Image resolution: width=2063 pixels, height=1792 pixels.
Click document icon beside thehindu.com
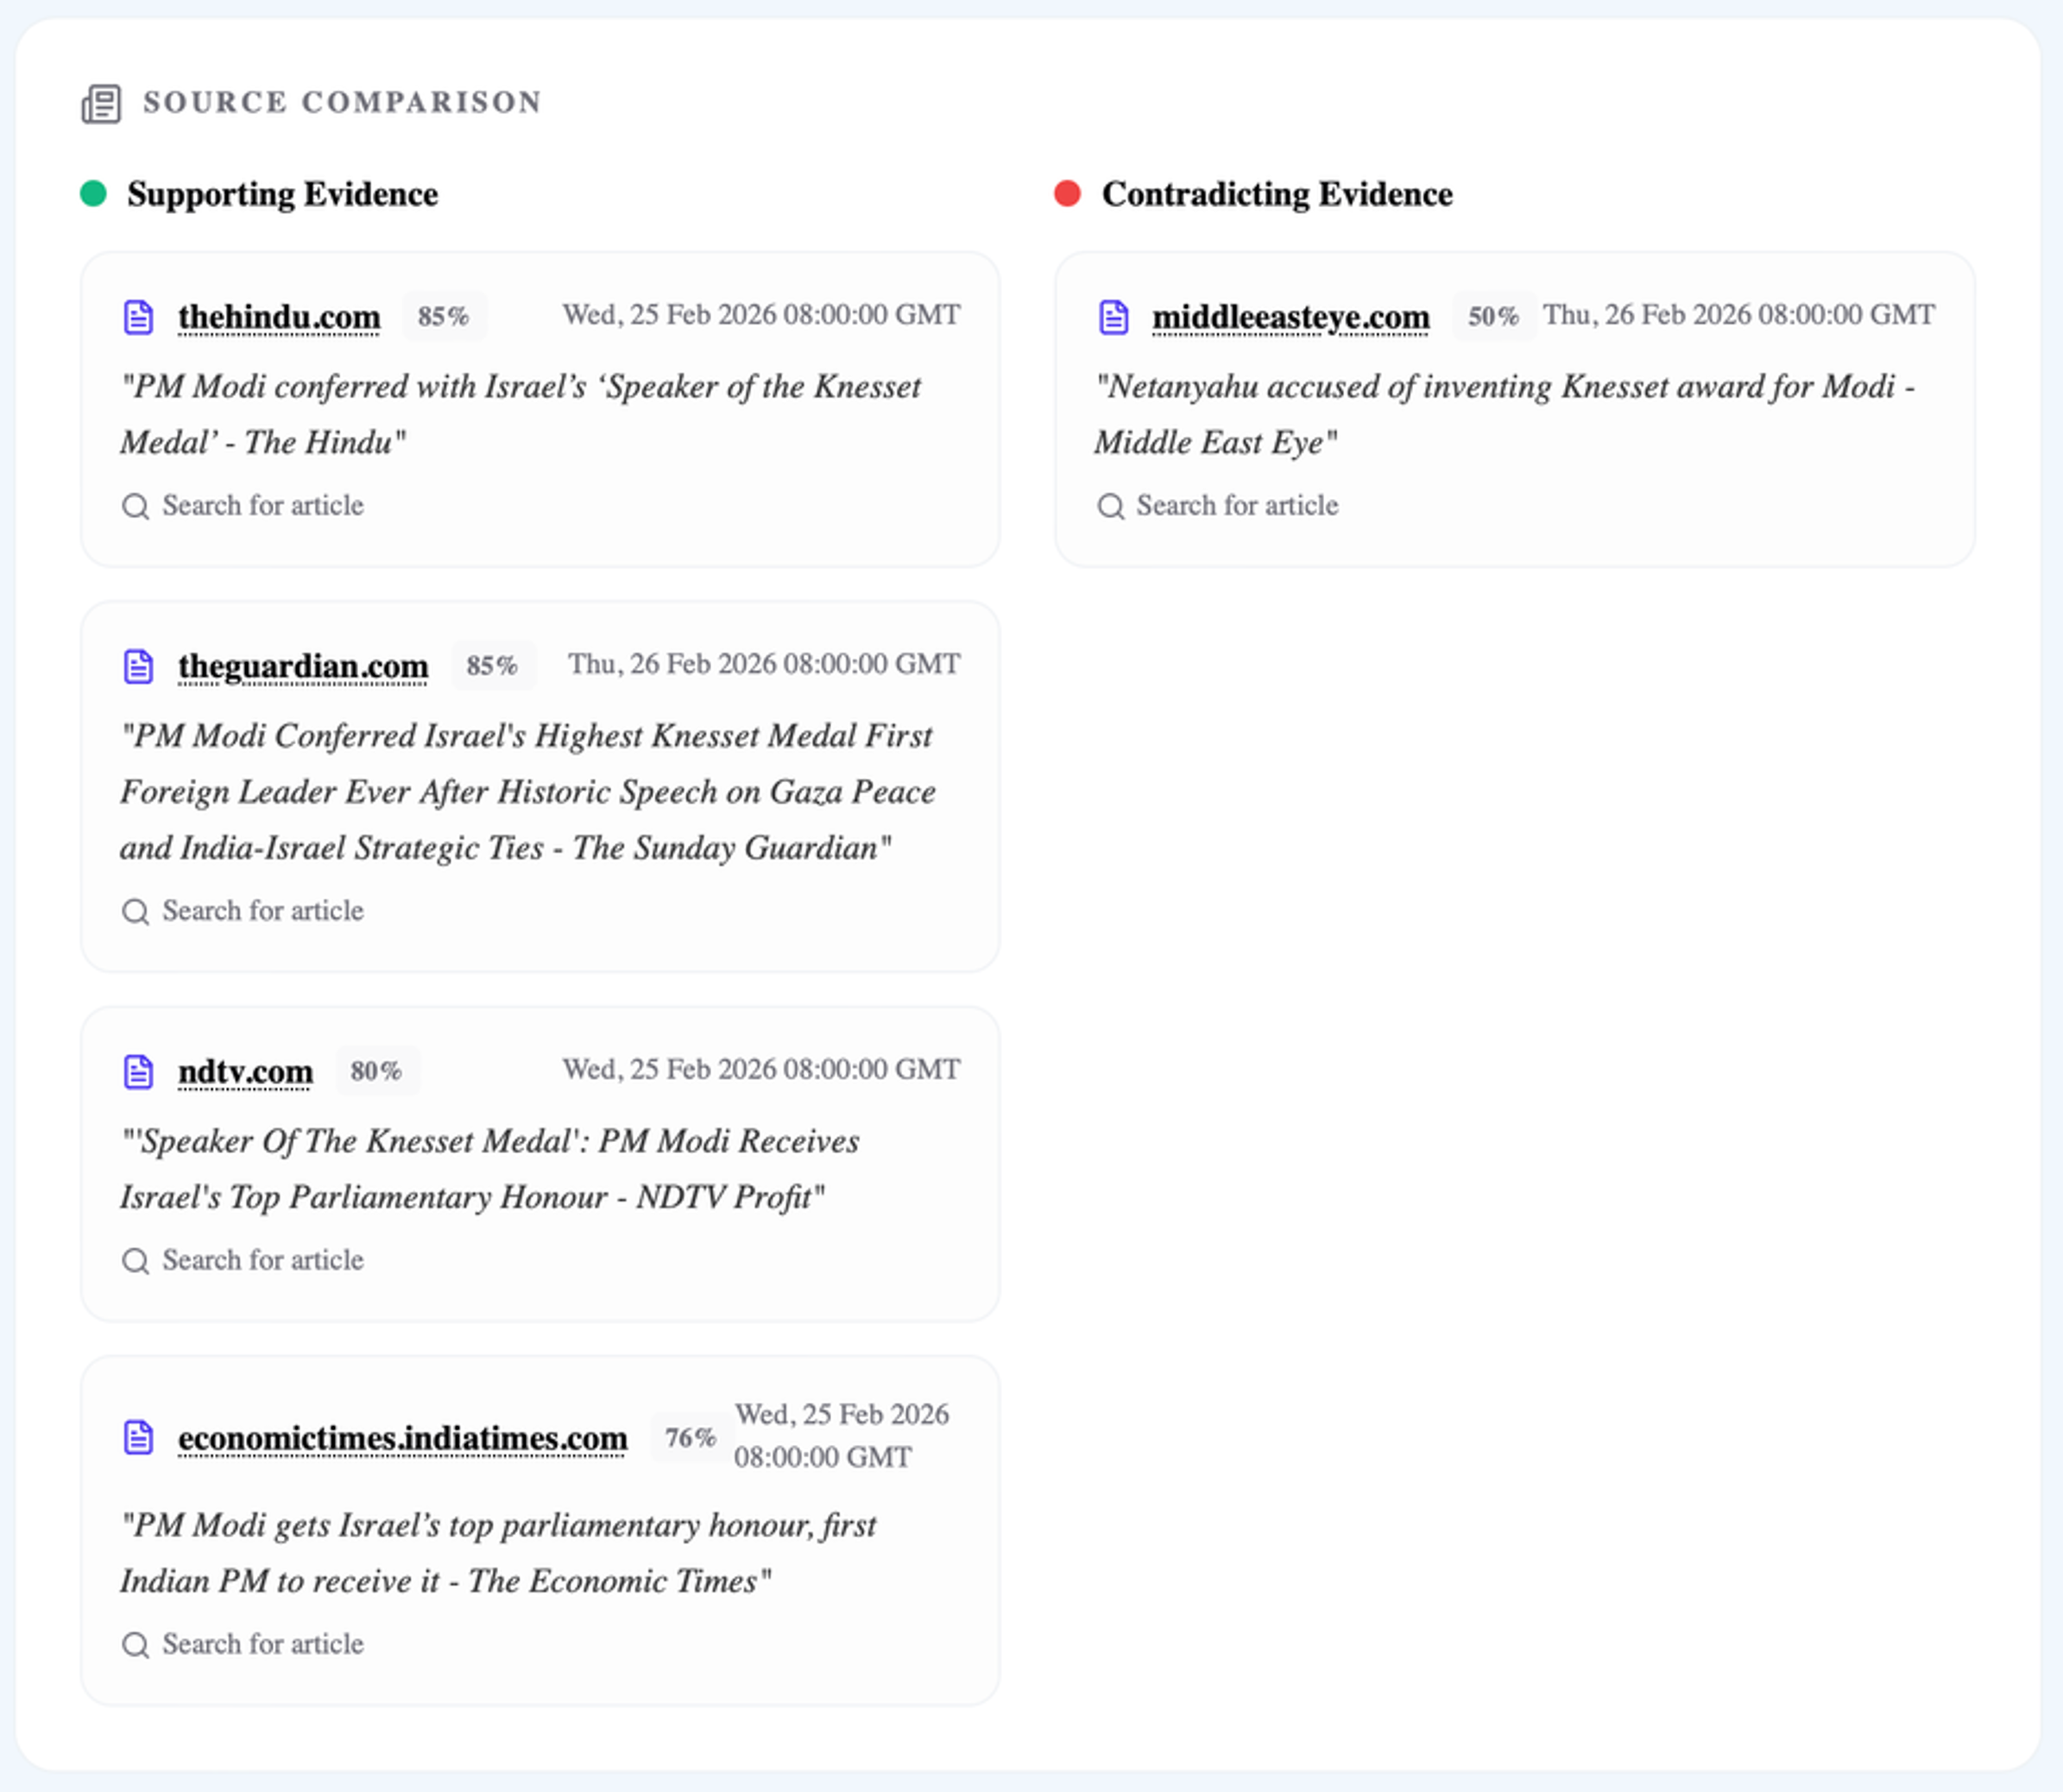[138, 317]
